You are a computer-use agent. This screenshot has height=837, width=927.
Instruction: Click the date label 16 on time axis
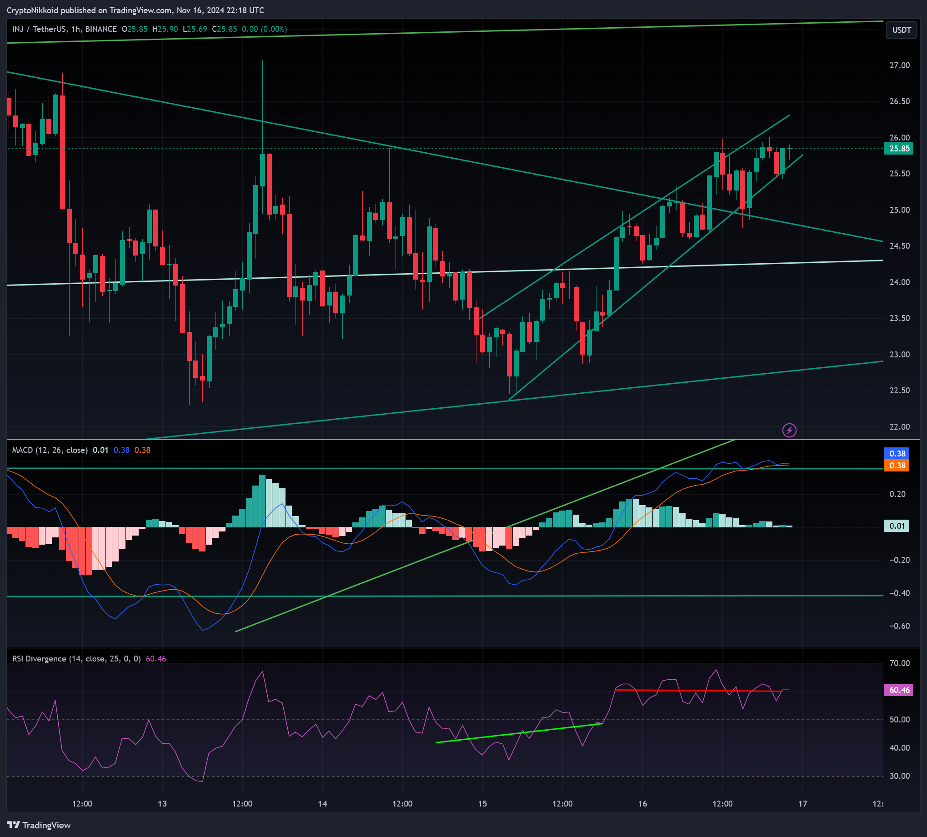point(642,804)
